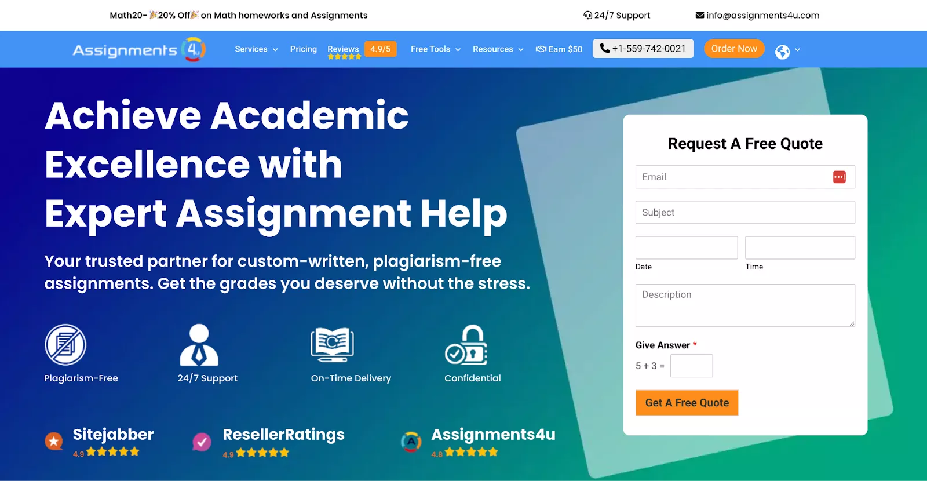Click the Assignments4u rating heading text
This screenshot has height=481, width=927.
[493, 434]
